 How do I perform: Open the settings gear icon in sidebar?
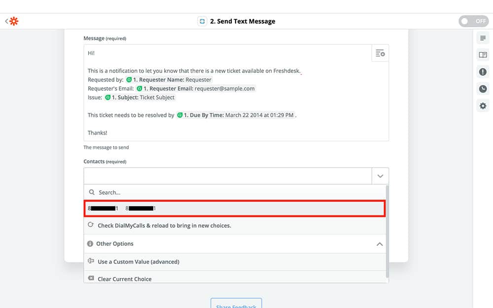pos(483,106)
